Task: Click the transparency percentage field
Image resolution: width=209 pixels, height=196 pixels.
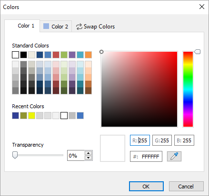Action: click(76, 156)
